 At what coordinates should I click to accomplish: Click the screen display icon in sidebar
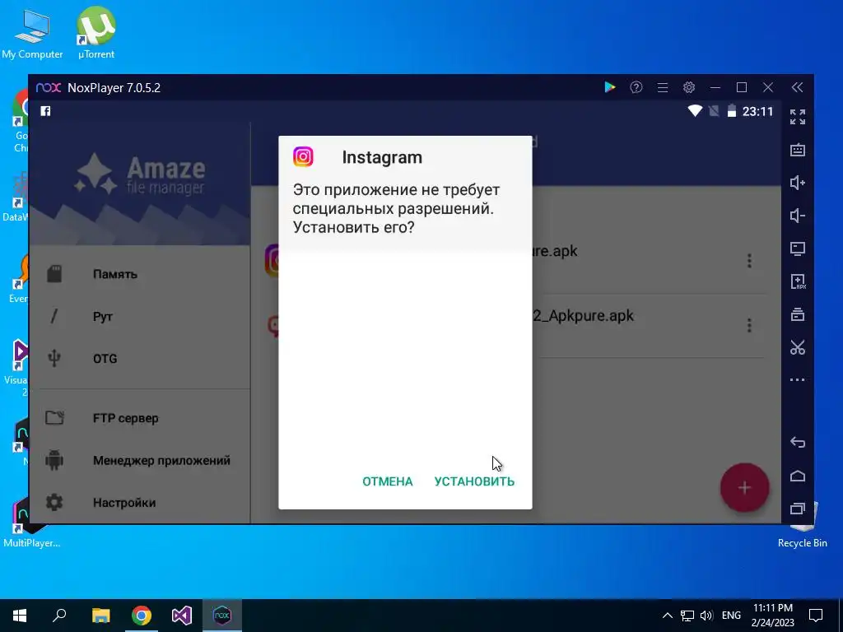[x=797, y=249]
